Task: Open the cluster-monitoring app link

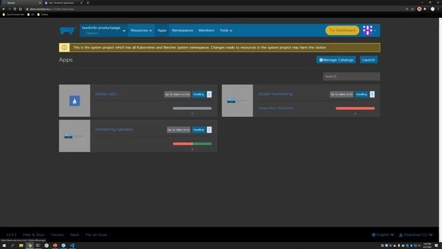Action: coord(275,94)
